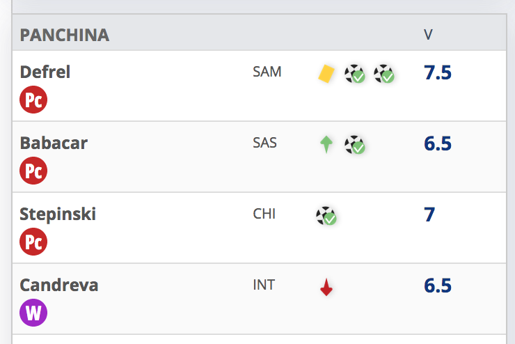
Task: Click Babacar's green substitution-in arrow
Action: tap(326, 145)
